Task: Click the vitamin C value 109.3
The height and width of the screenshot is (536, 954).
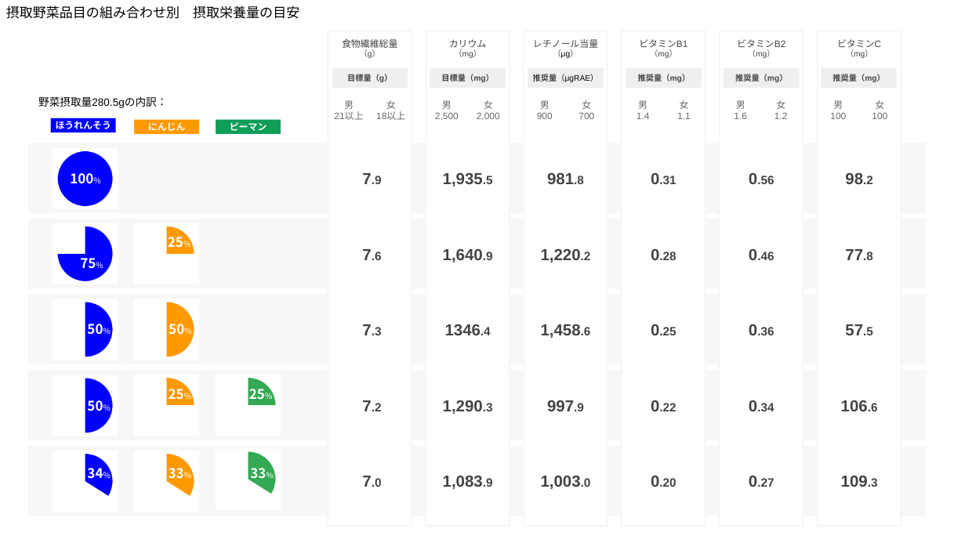Action: pos(858,482)
